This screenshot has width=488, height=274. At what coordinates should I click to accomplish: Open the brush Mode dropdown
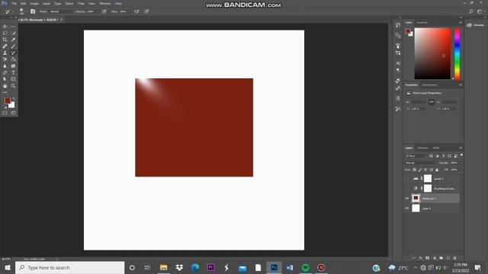tap(61, 11)
